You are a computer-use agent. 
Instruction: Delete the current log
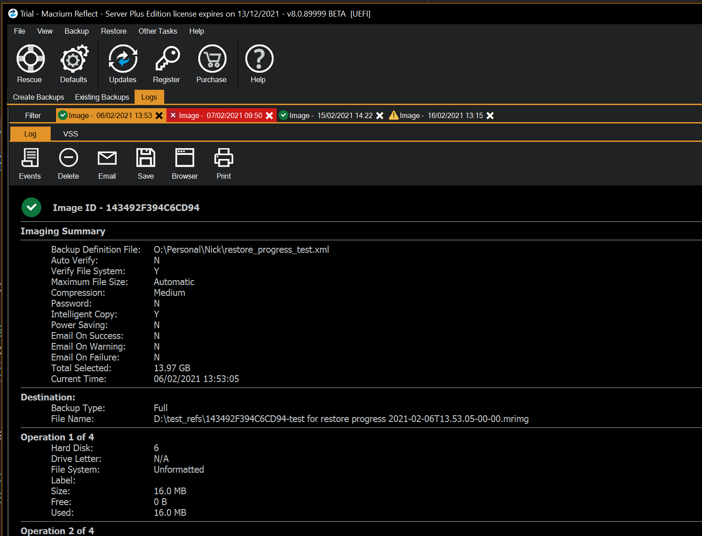click(x=69, y=163)
